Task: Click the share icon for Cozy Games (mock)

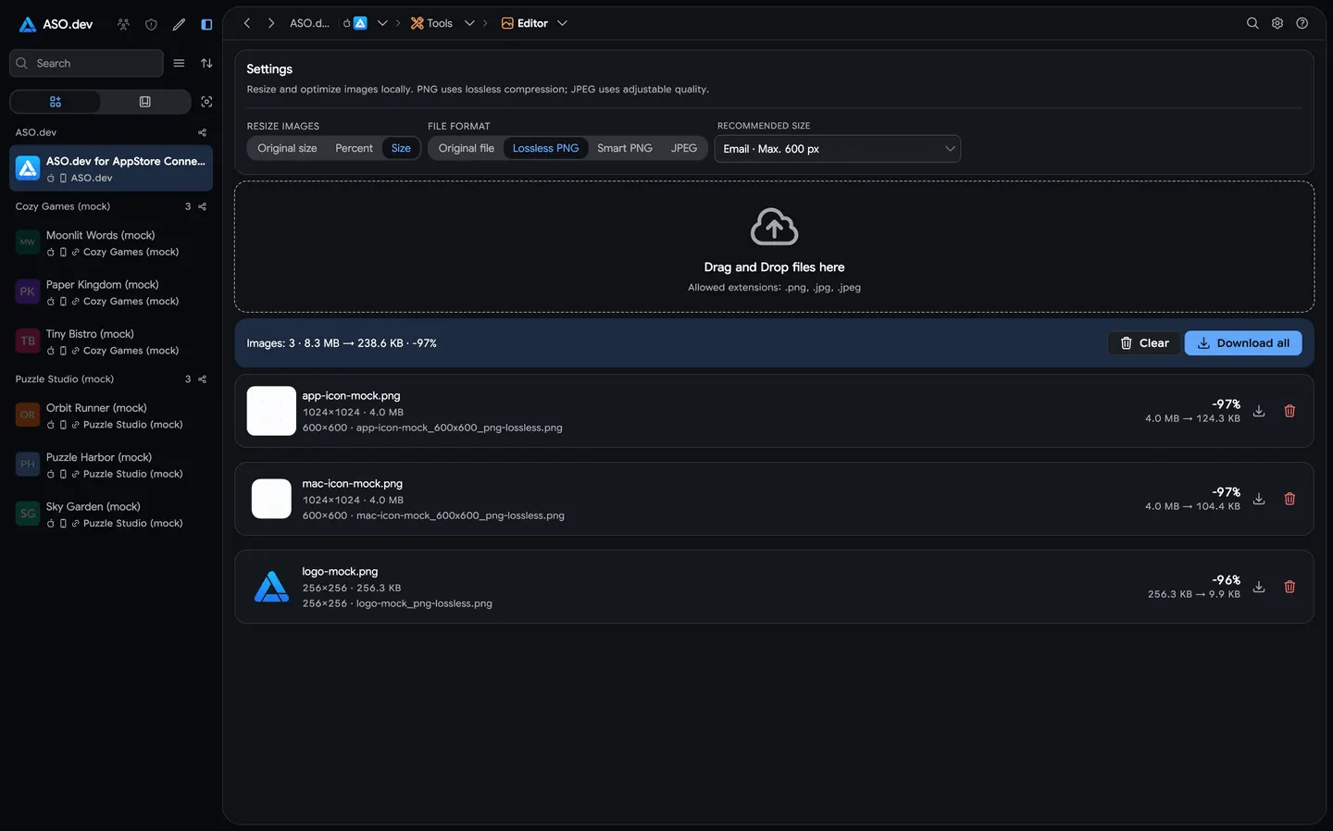Action: 202,206
